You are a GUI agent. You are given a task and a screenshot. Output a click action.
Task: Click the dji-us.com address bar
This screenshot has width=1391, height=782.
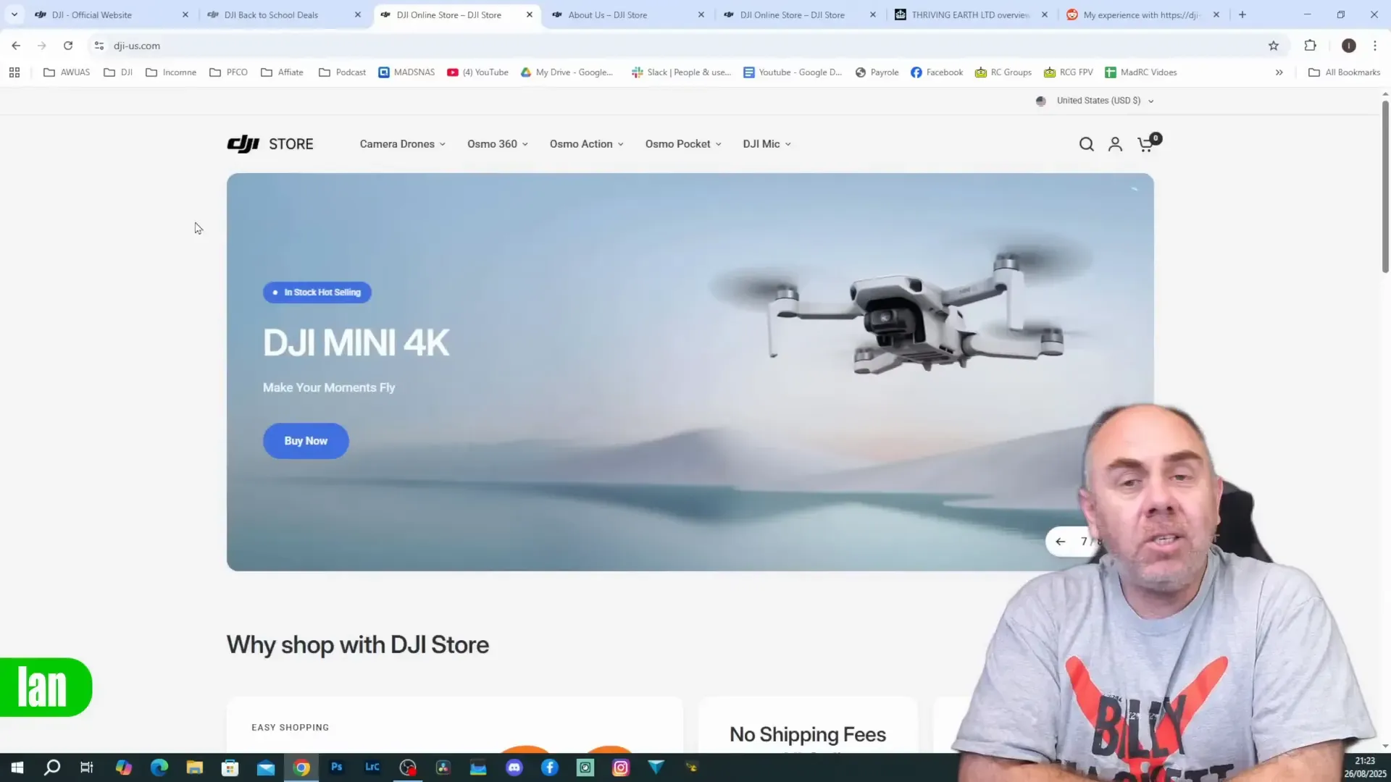point(681,46)
